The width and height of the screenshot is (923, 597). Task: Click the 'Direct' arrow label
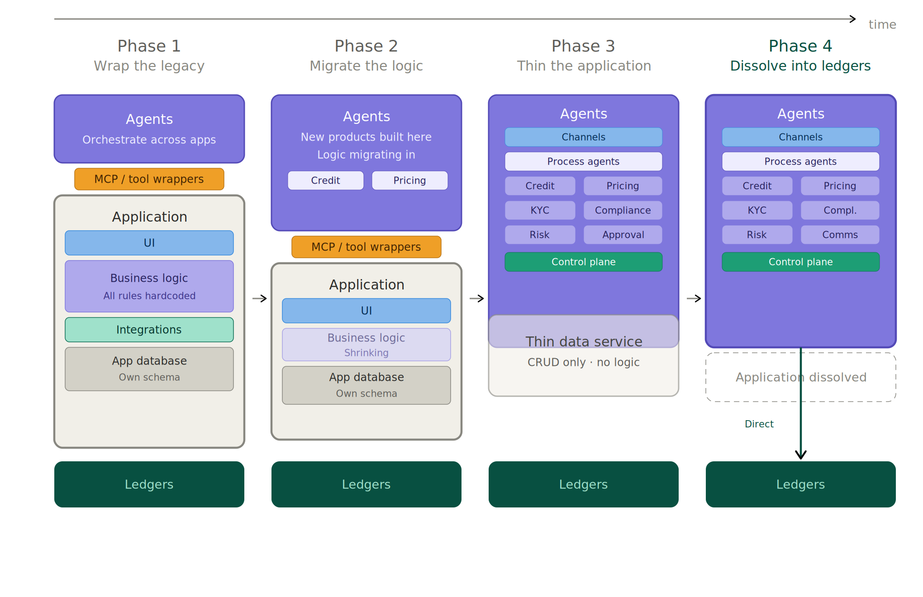pos(759,424)
